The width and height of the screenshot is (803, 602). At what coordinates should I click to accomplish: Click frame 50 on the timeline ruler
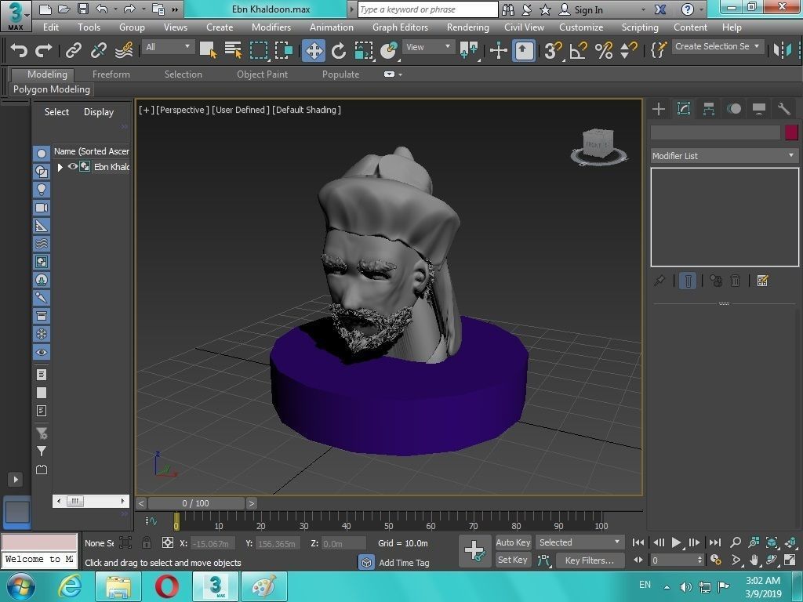[388, 521]
